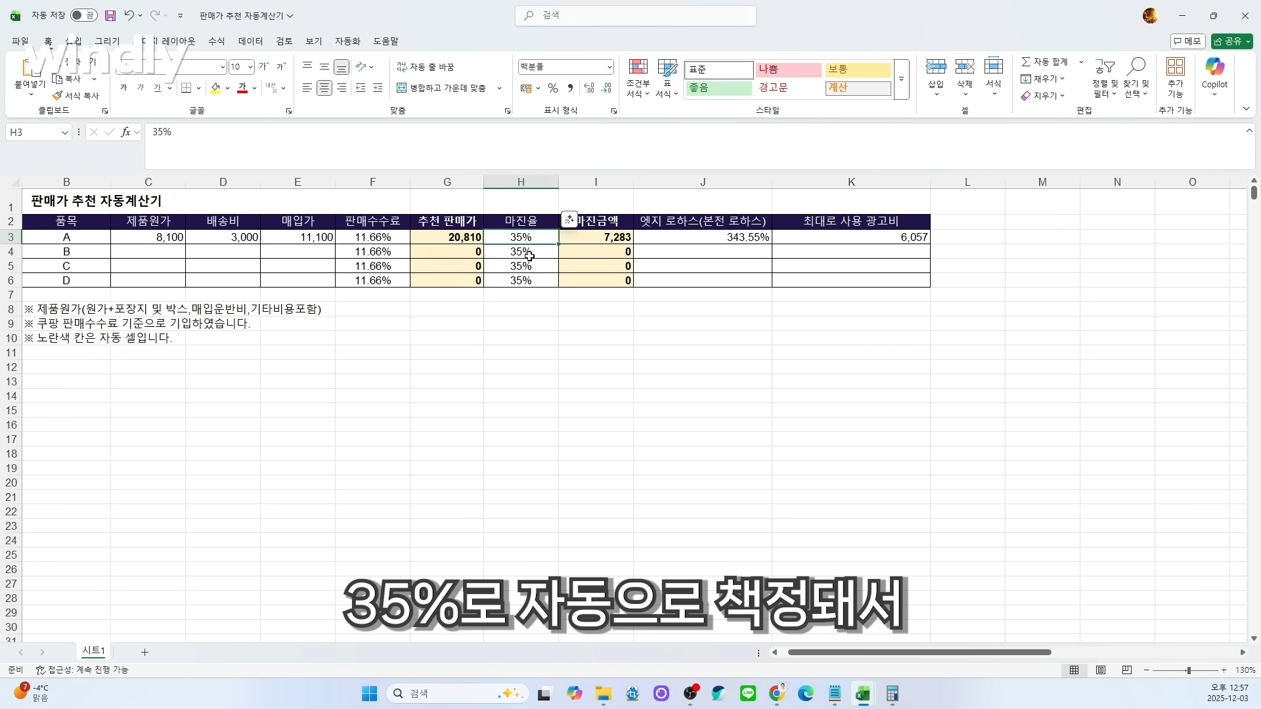Click the Format as Table (표 서식) icon
Image resolution: width=1261 pixels, height=709 pixels.
tap(667, 67)
